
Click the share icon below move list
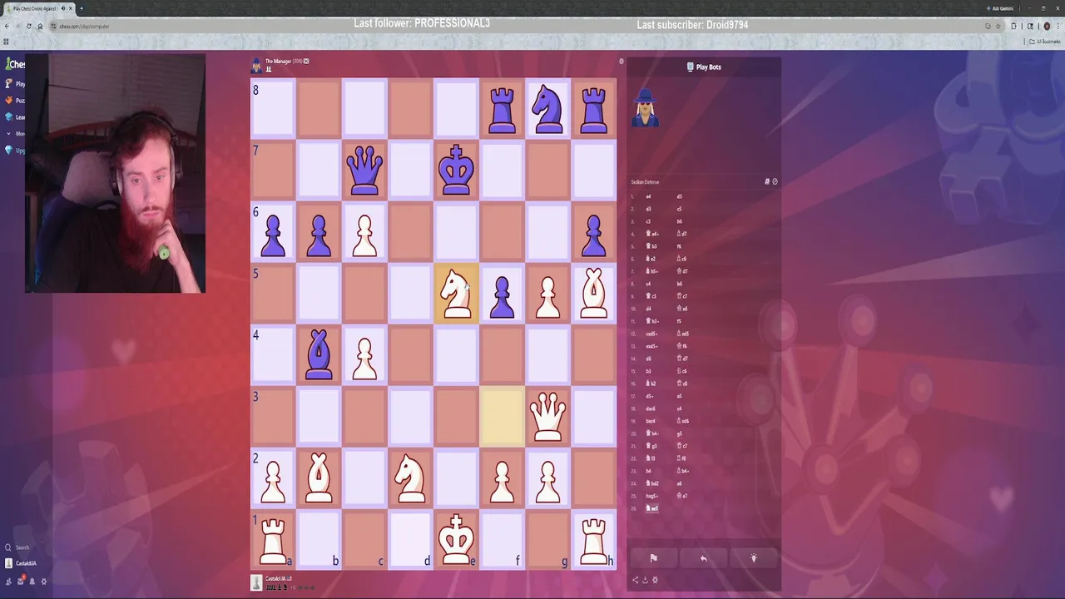(x=635, y=580)
